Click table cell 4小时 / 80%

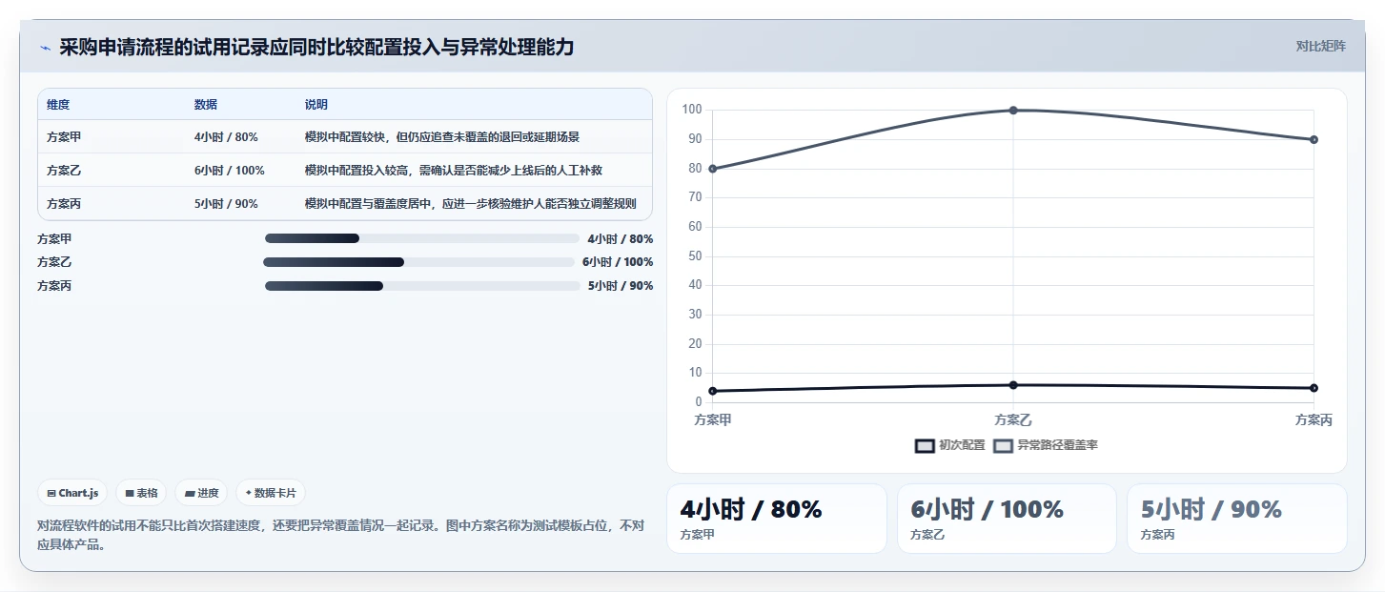click(x=226, y=137)
